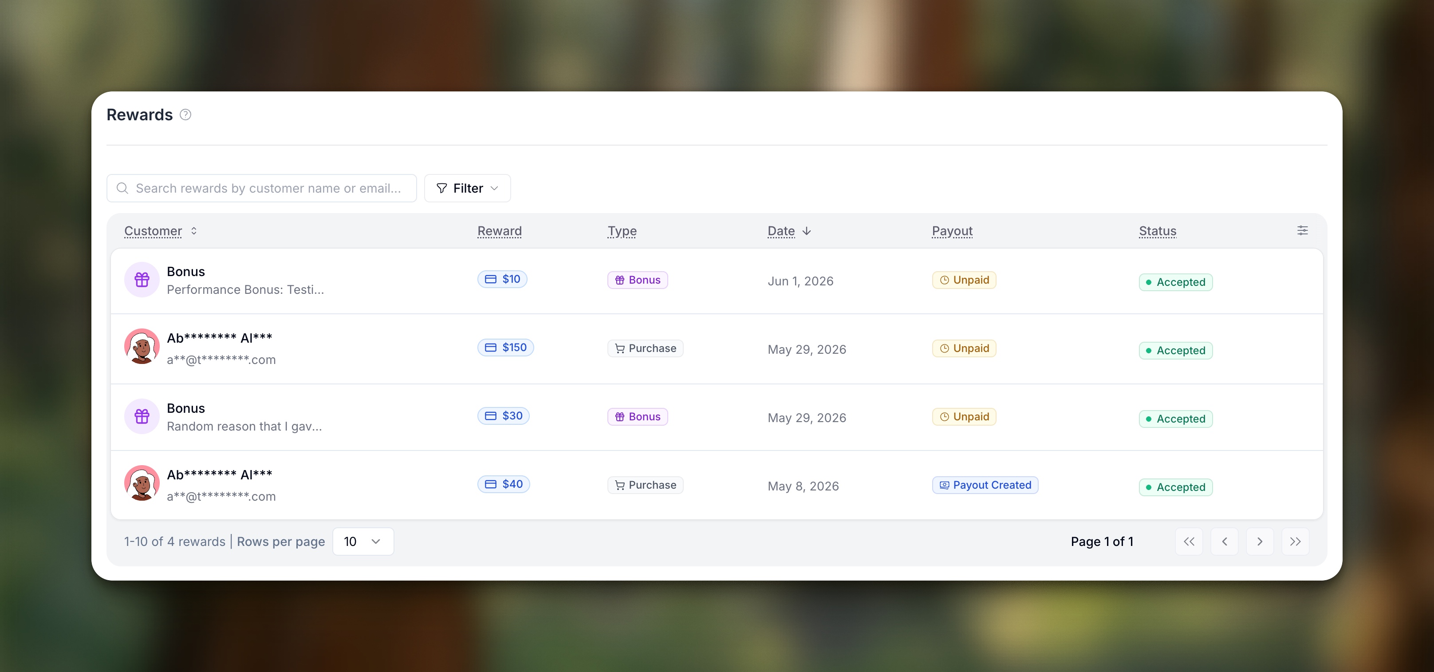
Task: Click the Unpaid badge for Jun 1, 2026
Action: (964, 280)
